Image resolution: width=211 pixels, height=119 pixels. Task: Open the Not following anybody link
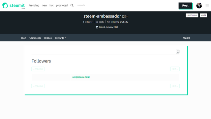(x=117, y=22)
